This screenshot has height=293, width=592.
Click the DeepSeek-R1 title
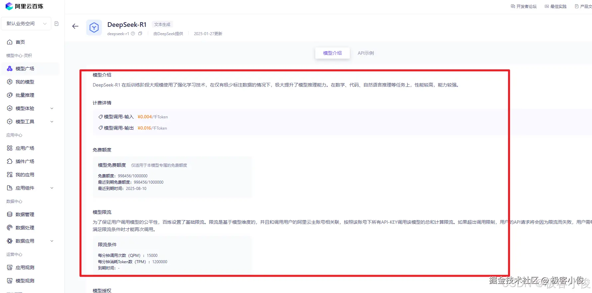tap(127, 25)
